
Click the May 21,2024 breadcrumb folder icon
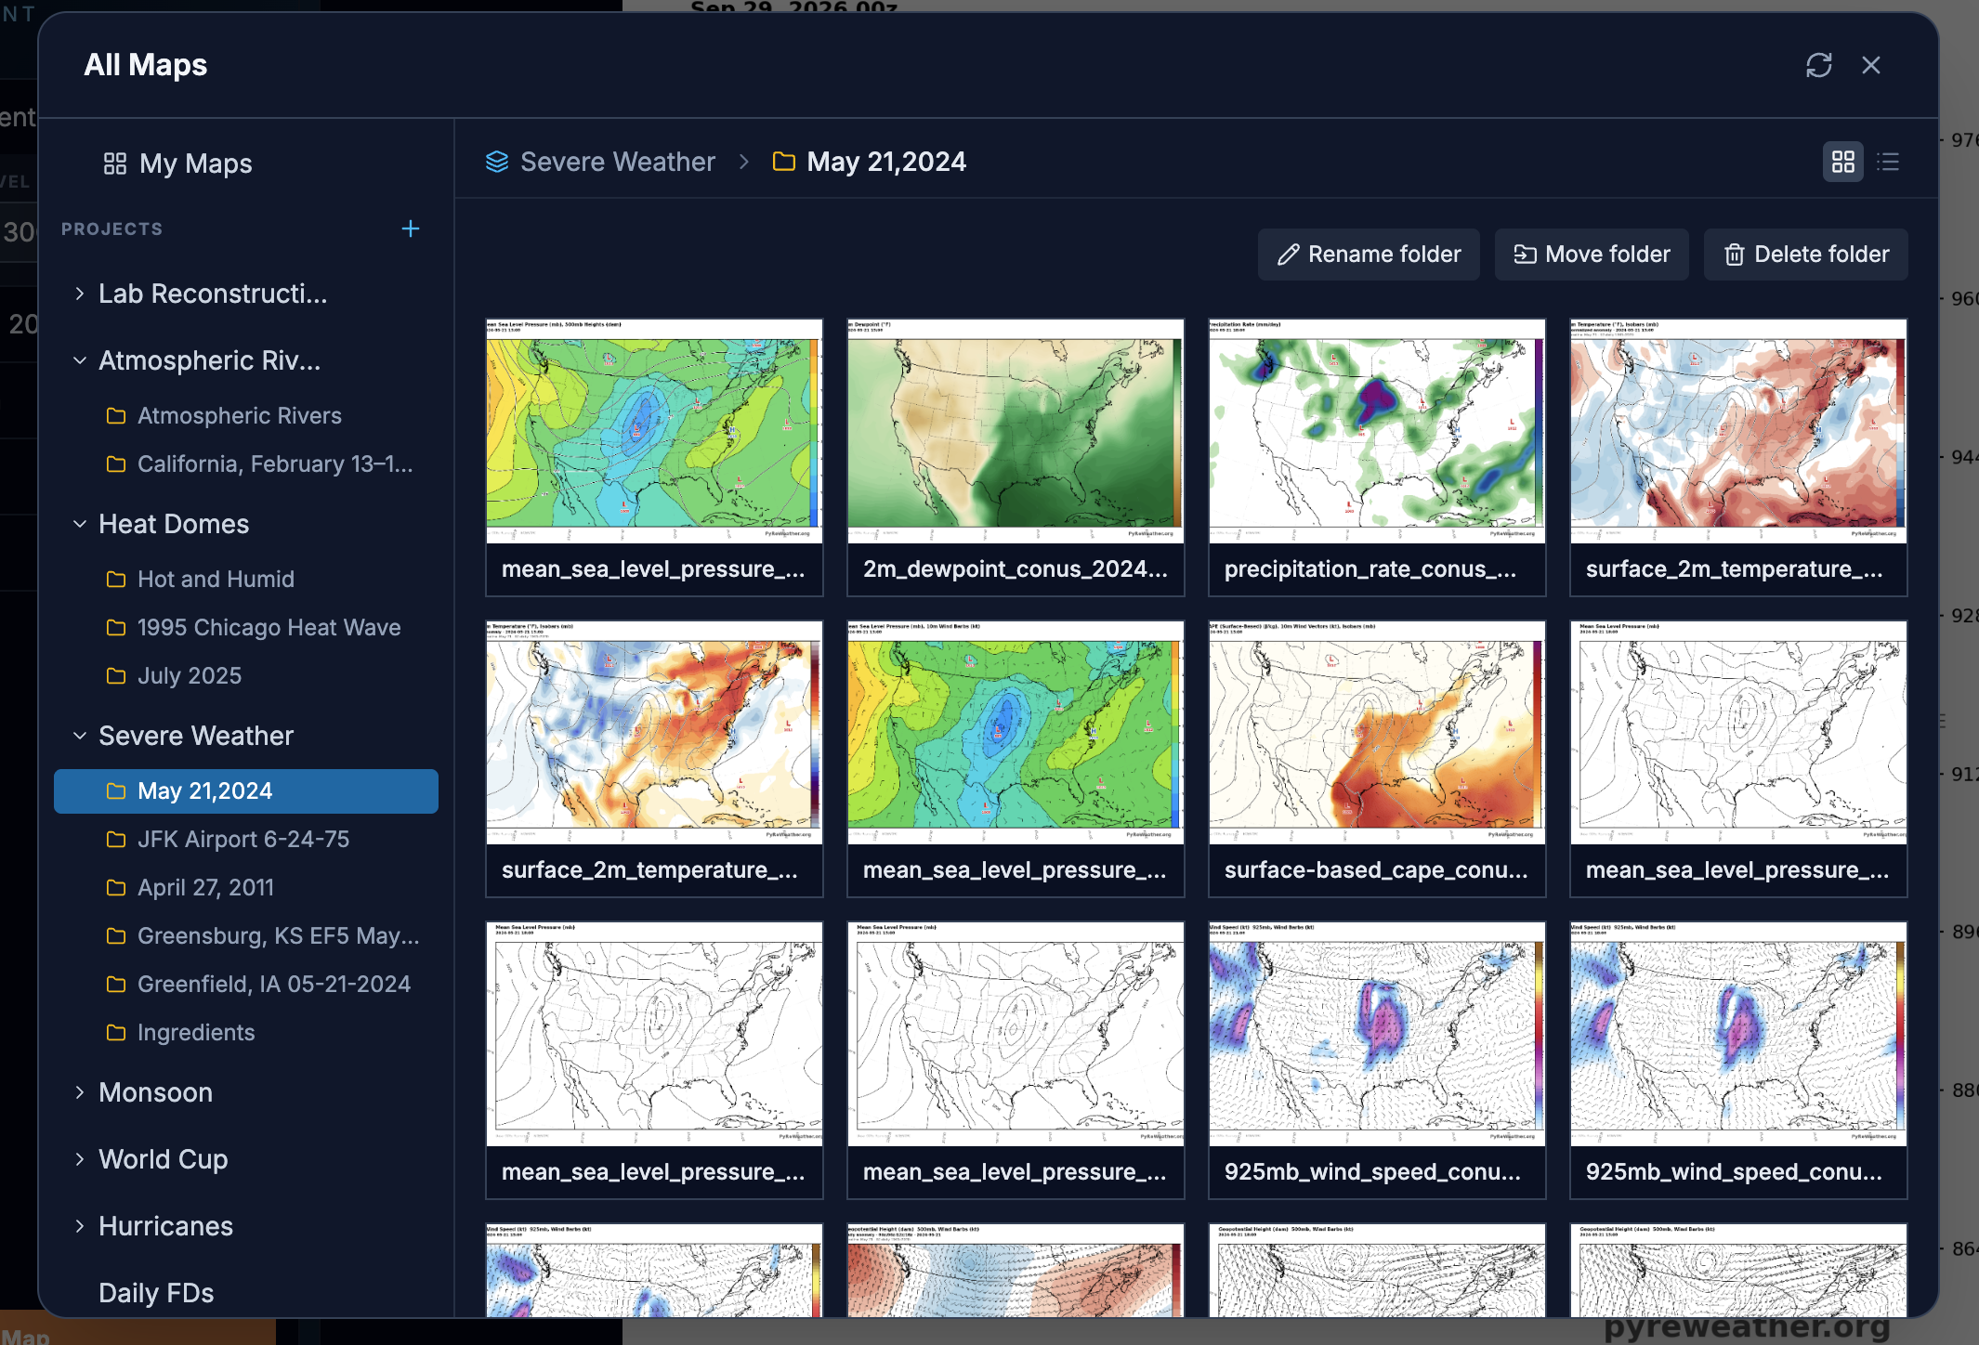(x=784, y=162)
